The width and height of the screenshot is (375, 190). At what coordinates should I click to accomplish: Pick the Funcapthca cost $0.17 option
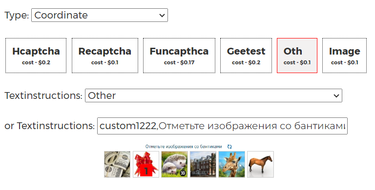coord(179,56)
